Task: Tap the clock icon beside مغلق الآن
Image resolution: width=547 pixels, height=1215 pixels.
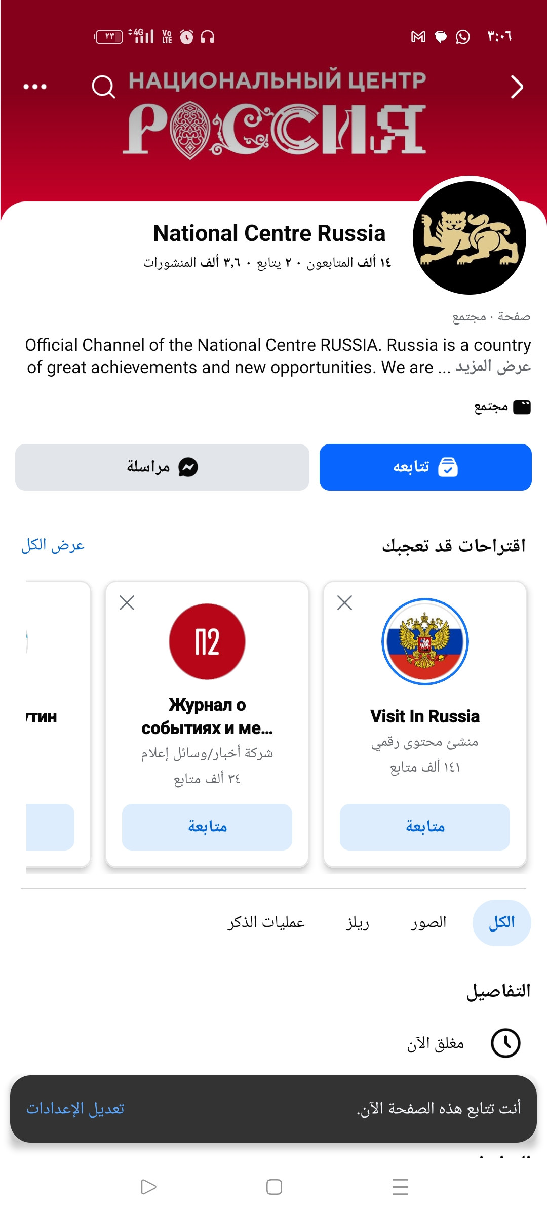Action: click(x=505, y=1043)
